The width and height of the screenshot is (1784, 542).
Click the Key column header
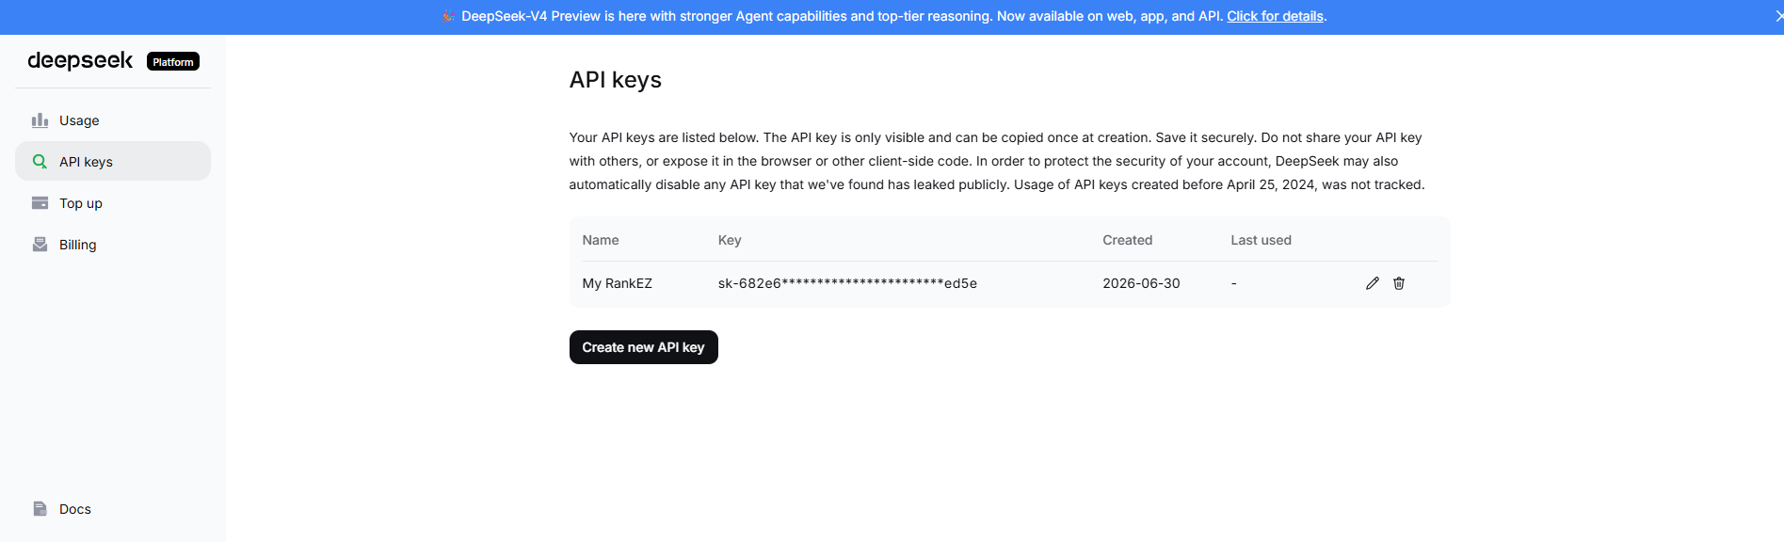pos(730,240)
